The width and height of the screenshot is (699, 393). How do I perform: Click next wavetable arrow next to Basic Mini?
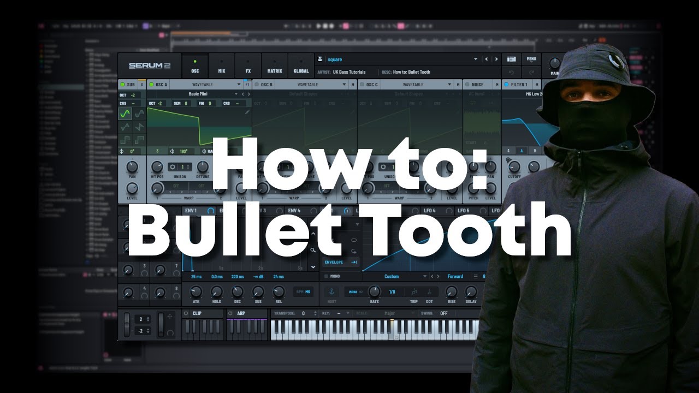tap(248, 94)
